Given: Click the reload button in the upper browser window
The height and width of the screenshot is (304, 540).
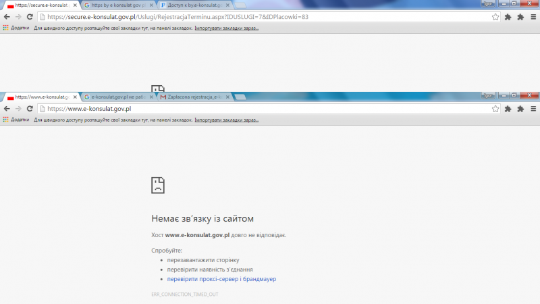Looking at the screenshot, I should (30, 17).
